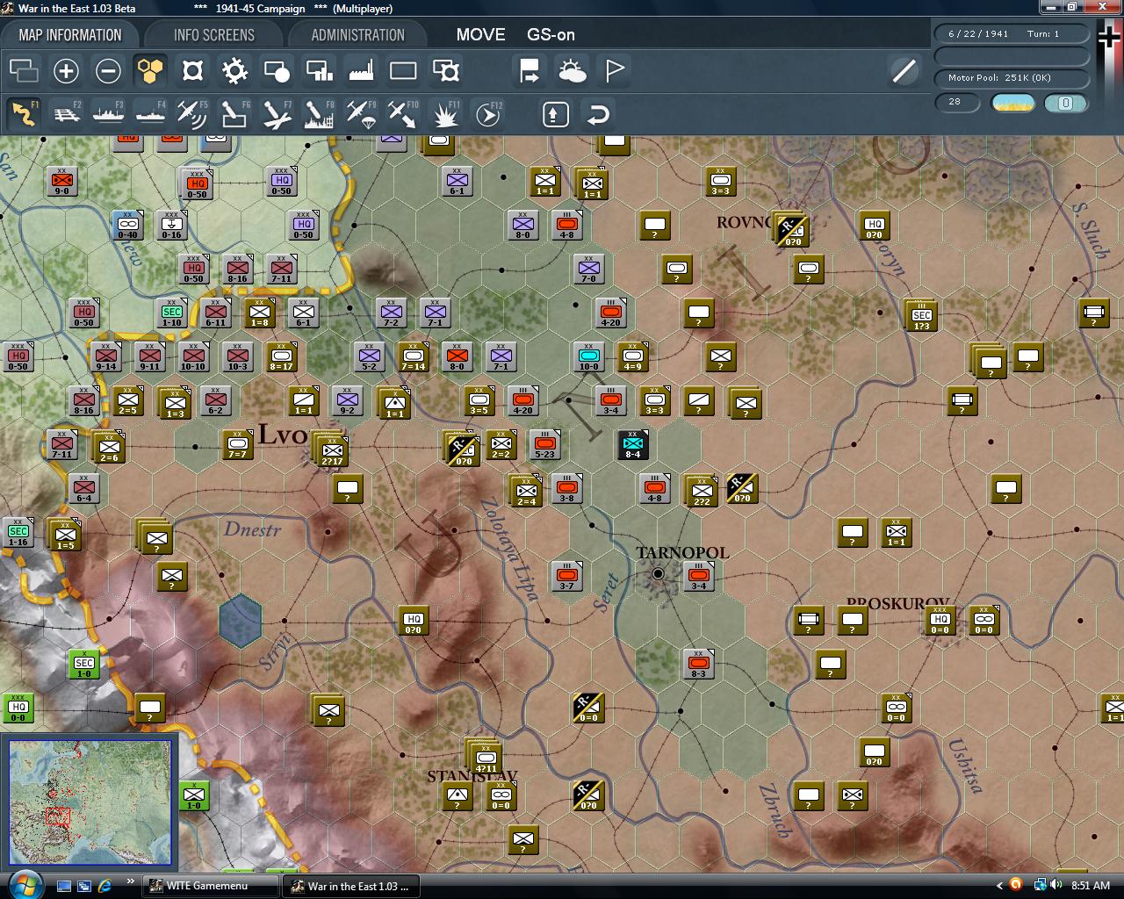Image resolution: width=1124 pixels, height=899 pixels.
Task: Select Naval transport mode (F3)
Action: [x=108, y=113]
